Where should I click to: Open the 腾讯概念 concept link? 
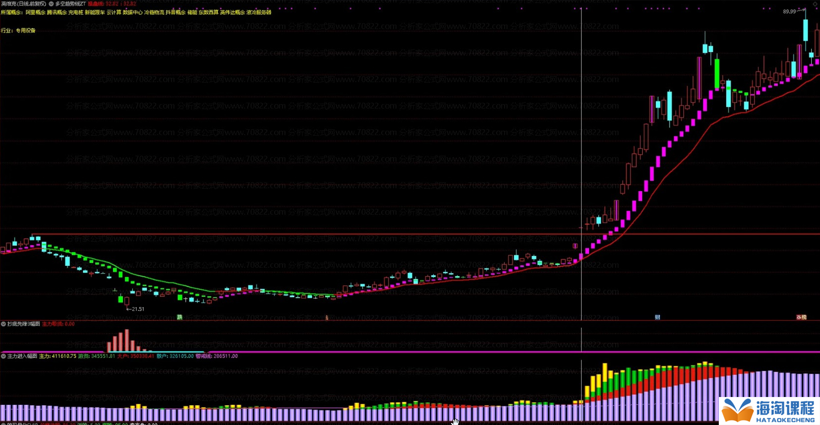point(57,12)
